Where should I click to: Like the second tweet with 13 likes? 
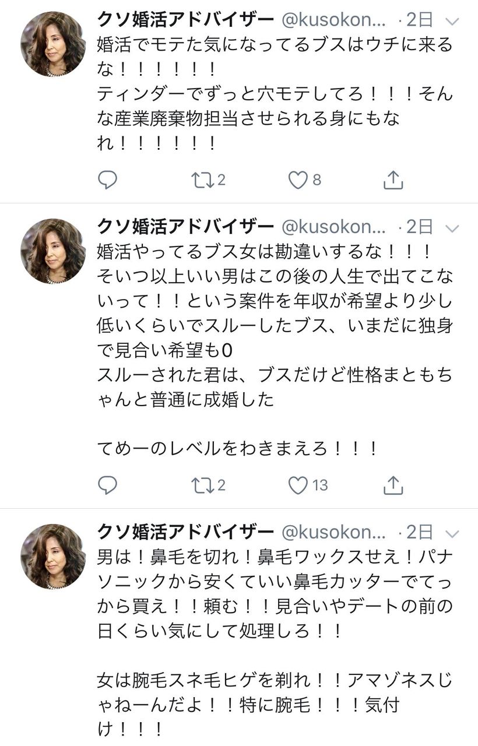[298, 485]
